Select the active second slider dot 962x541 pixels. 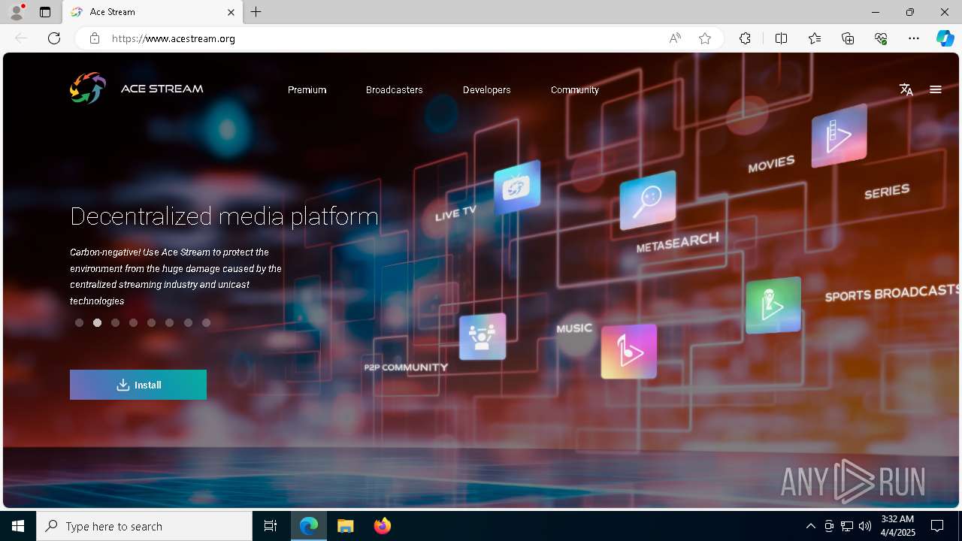(x=97, y=322)
